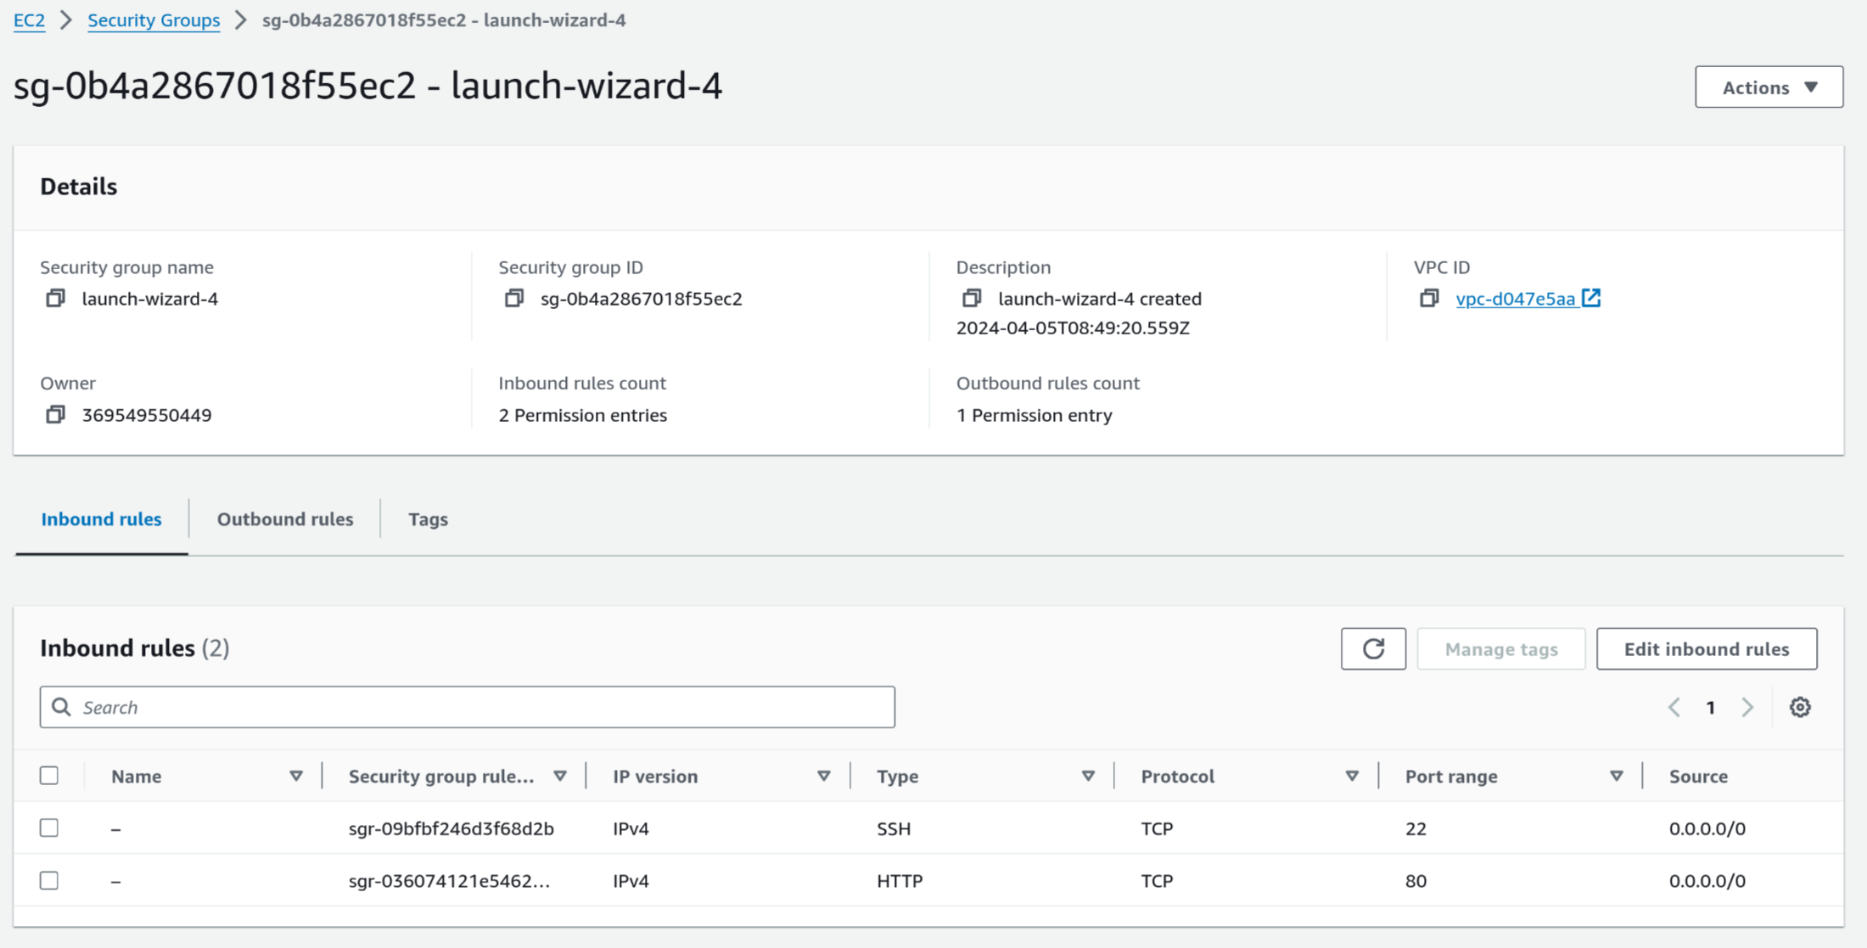Open the Actions dropdown menu
Screen dimensions: 1867x948
coord(1769,87)
